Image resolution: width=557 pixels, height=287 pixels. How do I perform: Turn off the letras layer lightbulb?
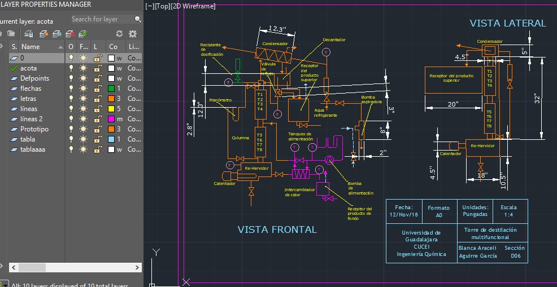pos(71,99)
